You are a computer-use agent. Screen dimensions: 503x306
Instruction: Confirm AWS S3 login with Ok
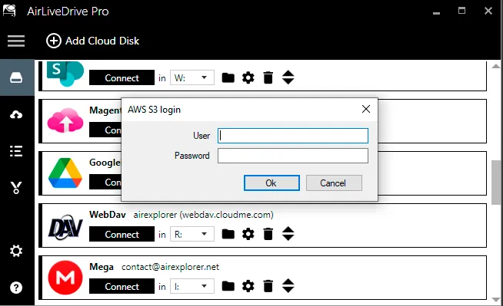(x=271, y=183)
